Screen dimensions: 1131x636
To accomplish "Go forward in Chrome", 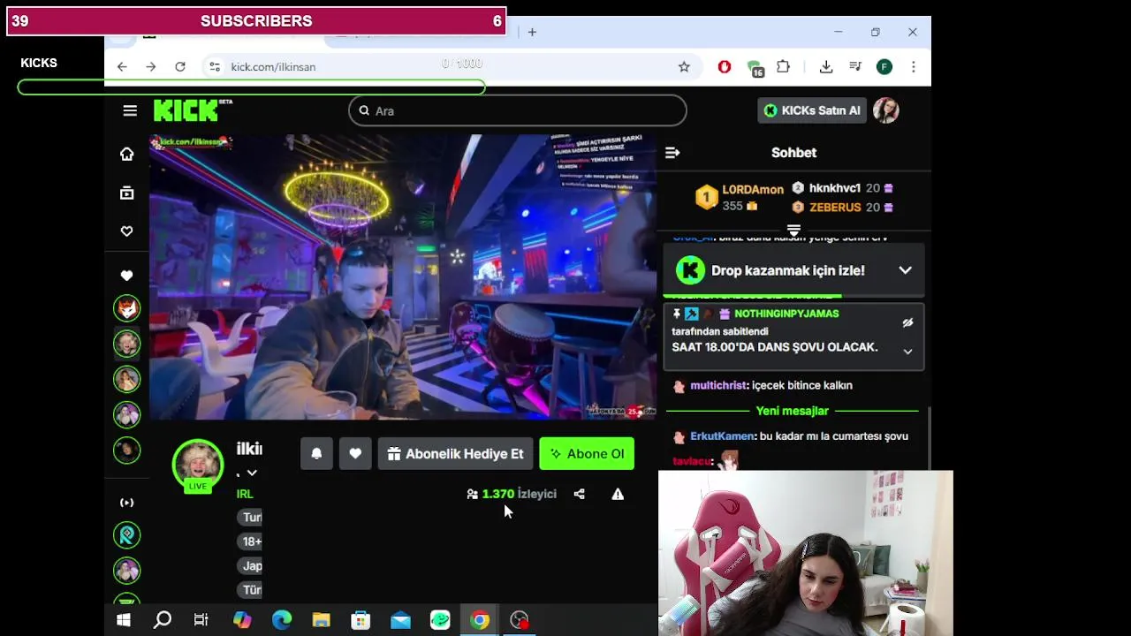I will [151, 67].
